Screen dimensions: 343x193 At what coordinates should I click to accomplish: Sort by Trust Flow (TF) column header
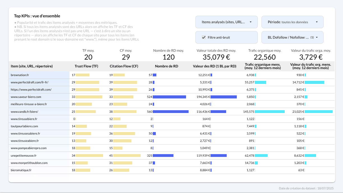[86, 66]
